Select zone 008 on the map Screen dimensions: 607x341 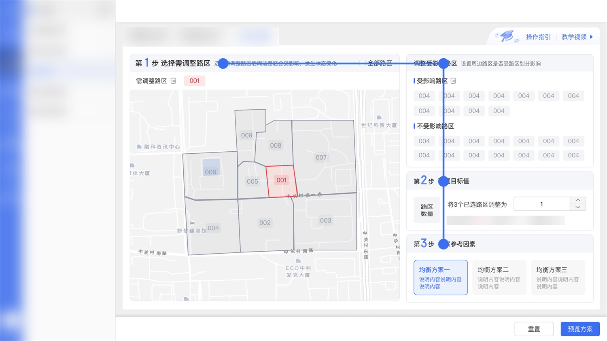coord(276,146)
